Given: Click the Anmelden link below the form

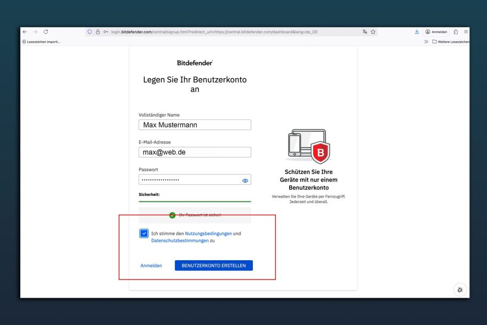Looking at the screenshot, I should [x=151, y=265].
